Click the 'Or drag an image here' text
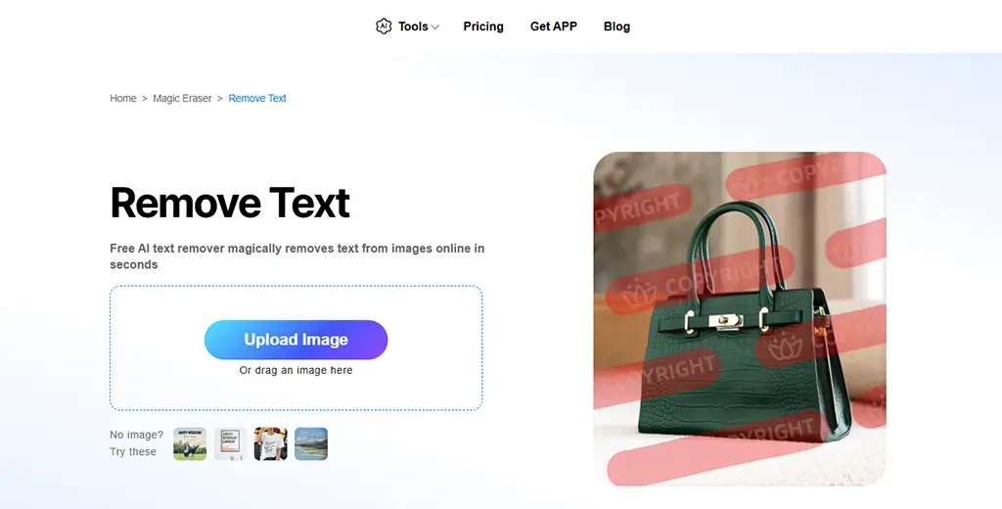Viewport: 1002px width, 509px height. (296, 370)
